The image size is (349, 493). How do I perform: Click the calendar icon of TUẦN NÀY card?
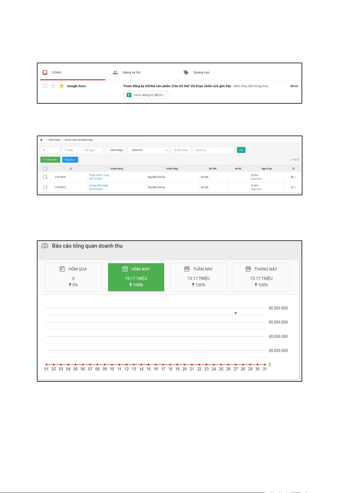coord(187,269)
